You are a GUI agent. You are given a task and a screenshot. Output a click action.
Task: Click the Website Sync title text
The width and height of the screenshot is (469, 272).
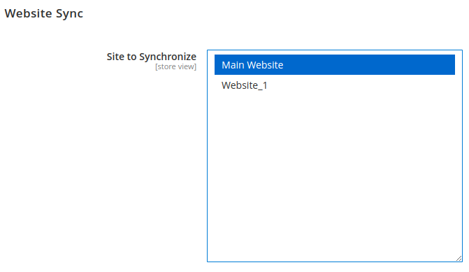click(x=43, y=13)
